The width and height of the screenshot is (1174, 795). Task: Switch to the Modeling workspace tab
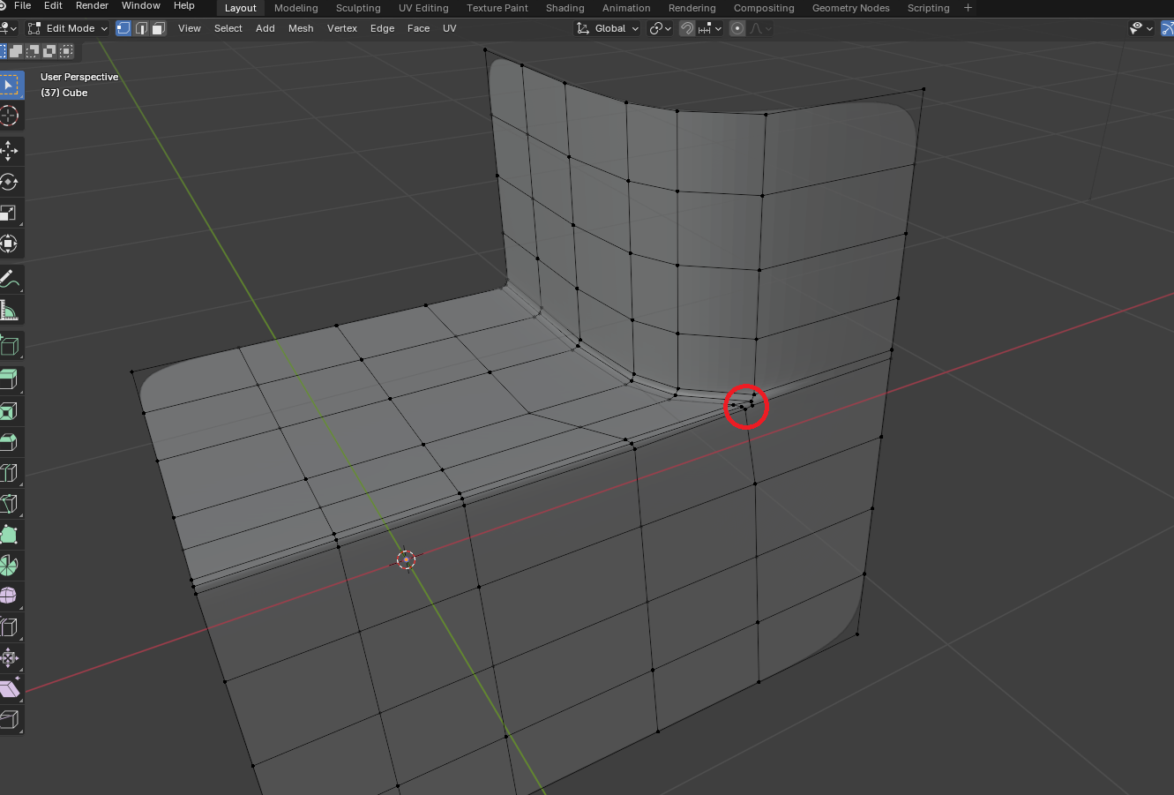[x=296, y=8]
